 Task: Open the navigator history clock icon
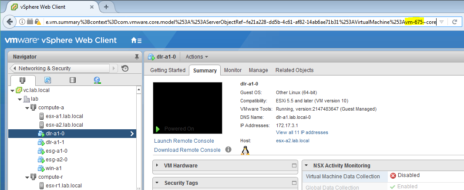pos(124,68)
